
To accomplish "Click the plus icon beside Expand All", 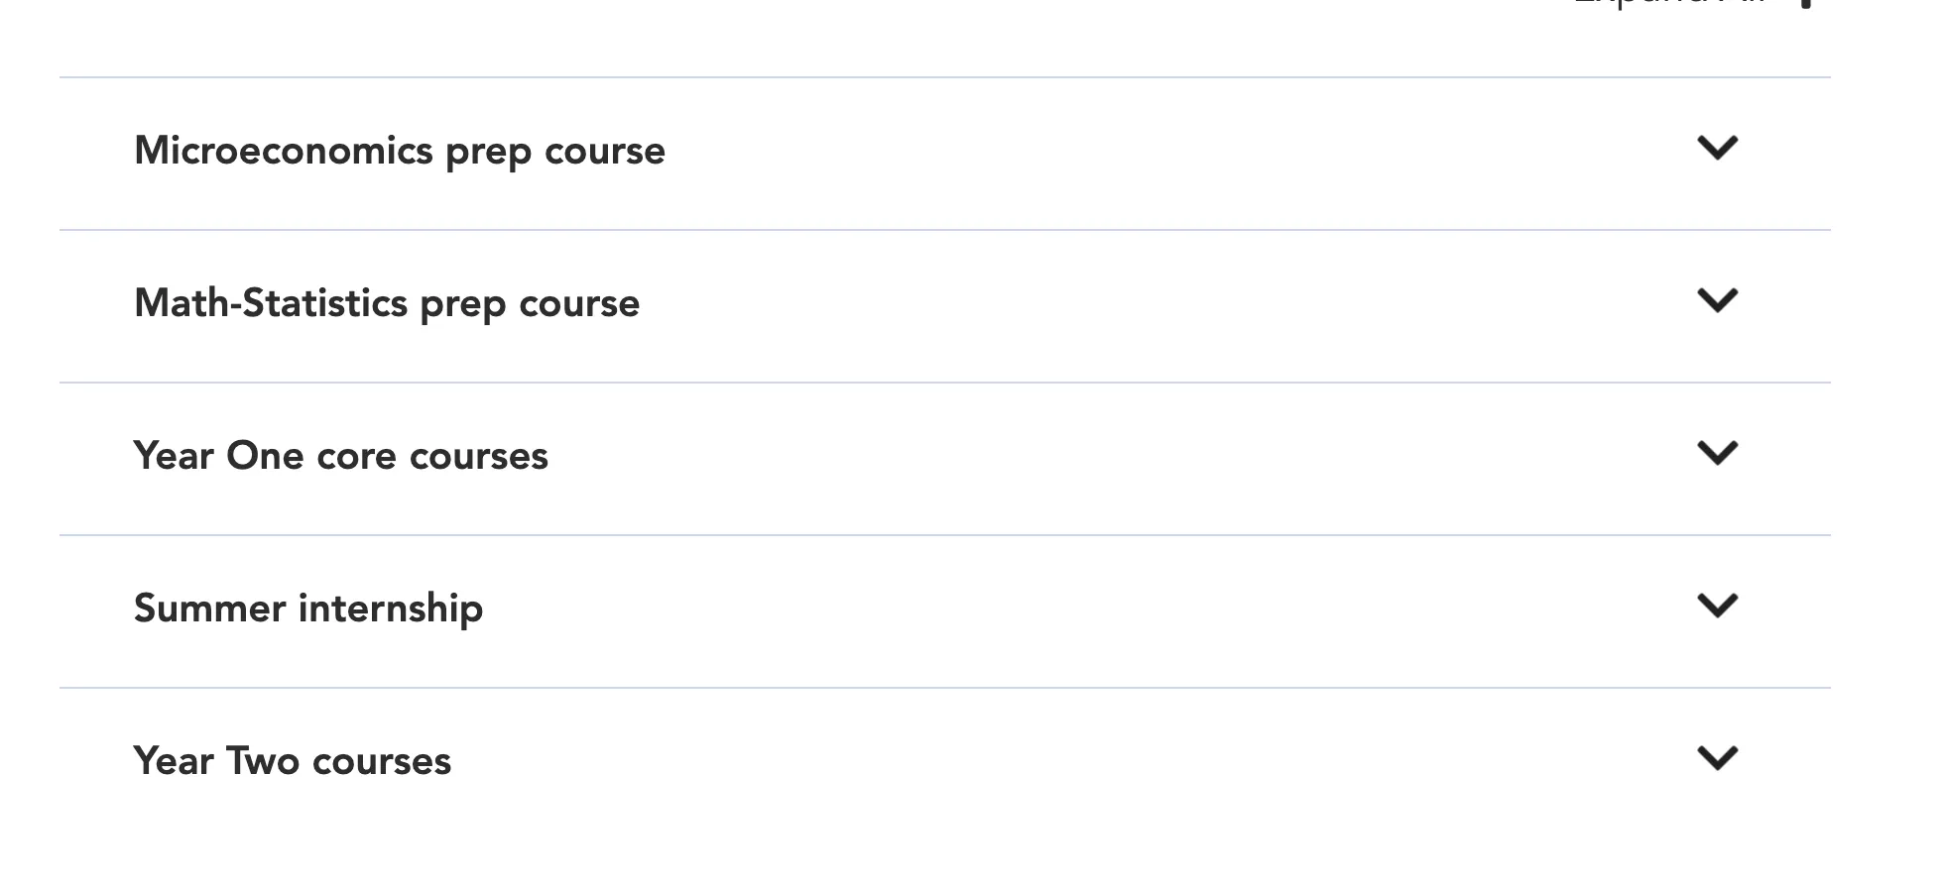I will [x=1807, y=3].
